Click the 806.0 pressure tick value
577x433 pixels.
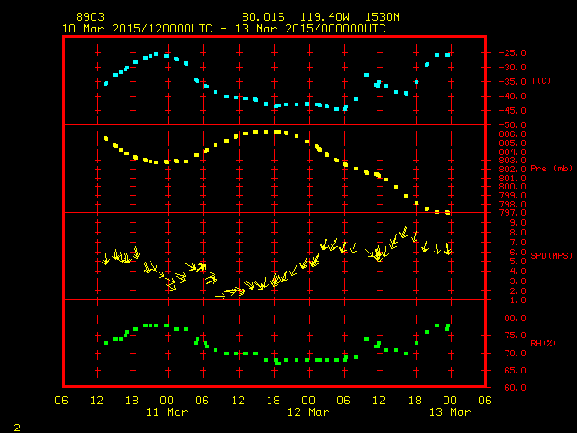[513, 134]
